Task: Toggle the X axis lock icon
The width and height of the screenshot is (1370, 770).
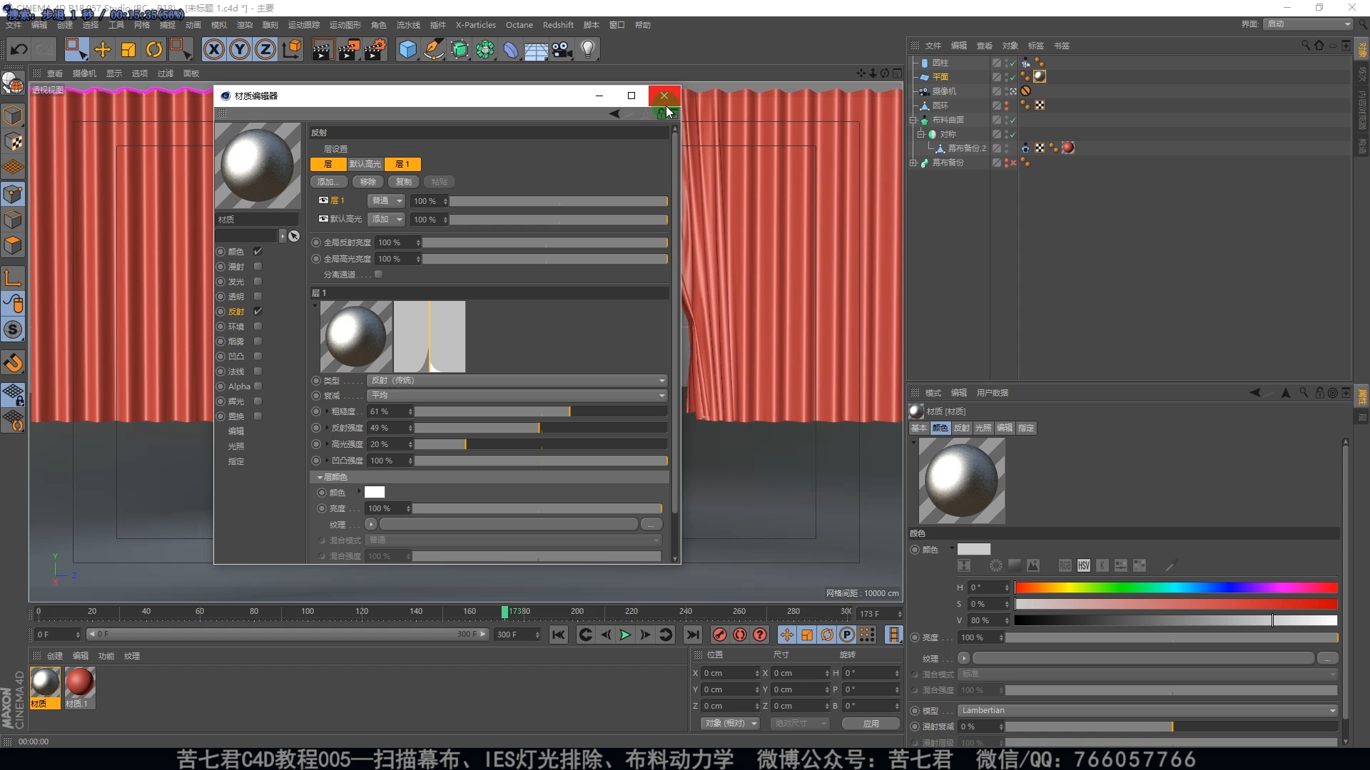Action: pyautogui.click(x=213, y=49)
